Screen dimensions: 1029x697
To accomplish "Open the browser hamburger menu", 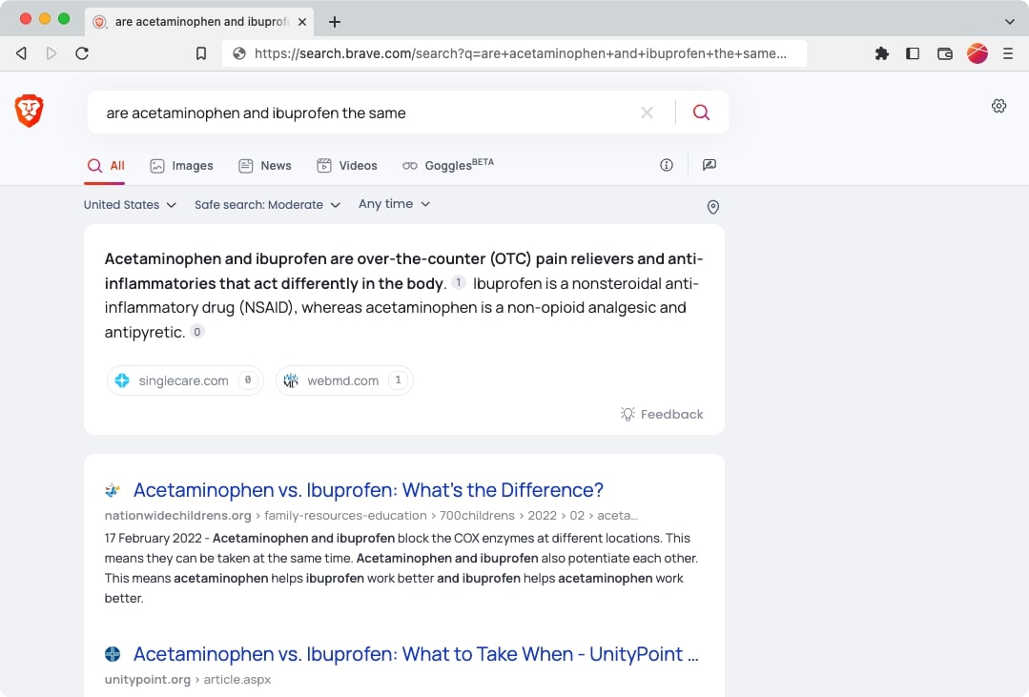I will (1008, 53).
